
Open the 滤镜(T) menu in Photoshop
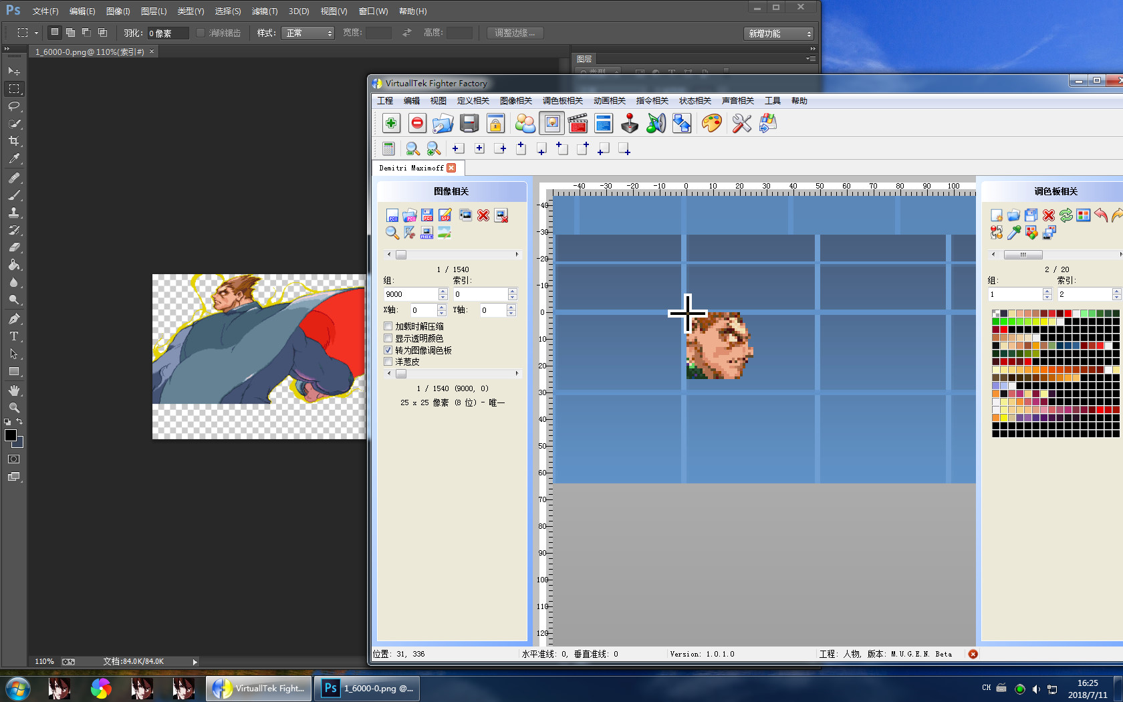tap(265, 11)
